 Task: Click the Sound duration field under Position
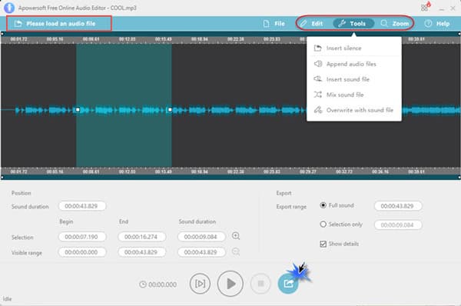pos(82,206)
